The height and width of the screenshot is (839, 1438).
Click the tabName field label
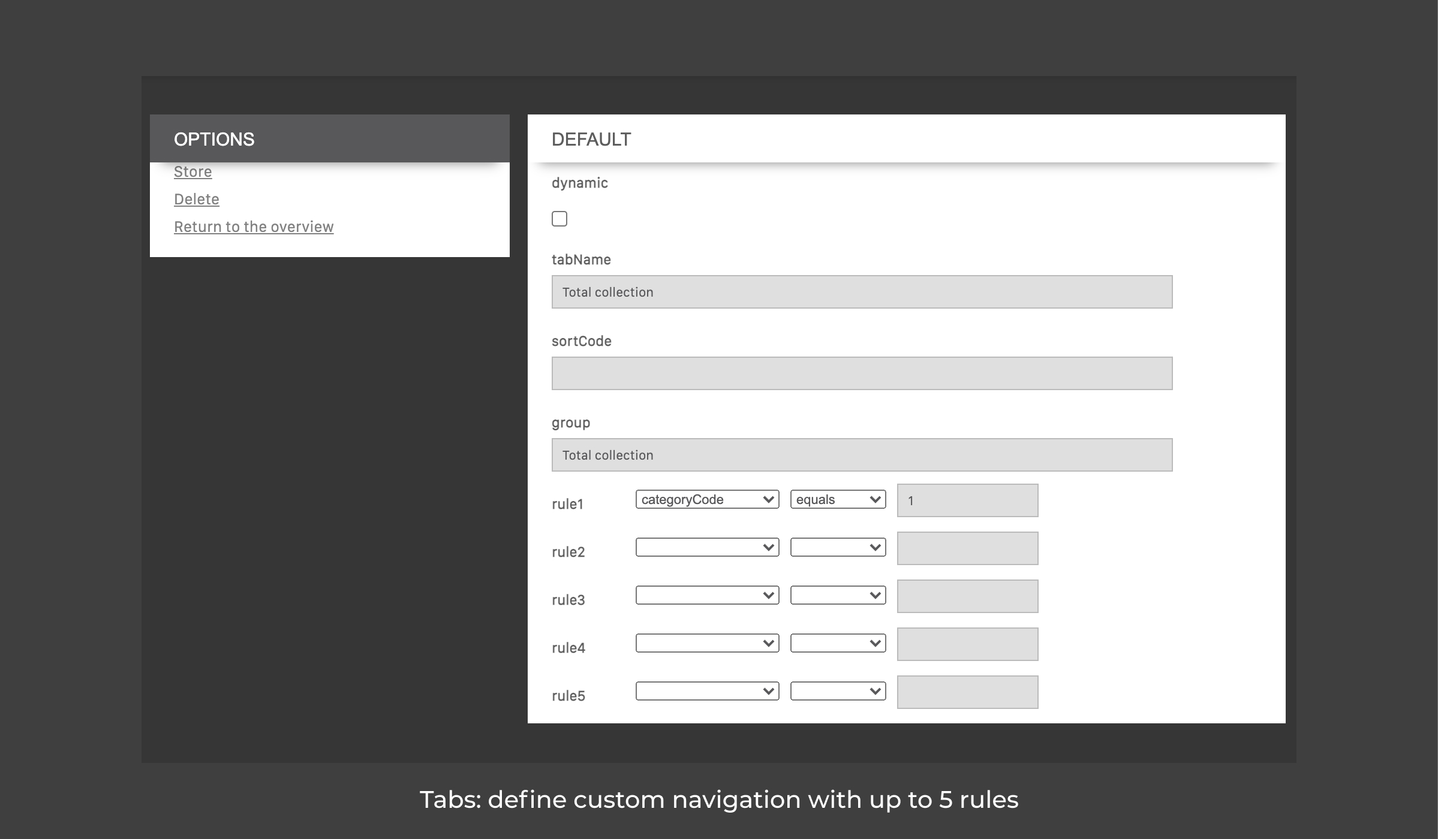pyautogui.click(x=581, y=259)
